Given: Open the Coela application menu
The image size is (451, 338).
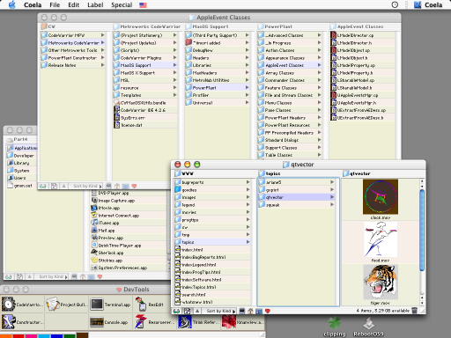Looking at the screenshot, I should pos(33,5).
